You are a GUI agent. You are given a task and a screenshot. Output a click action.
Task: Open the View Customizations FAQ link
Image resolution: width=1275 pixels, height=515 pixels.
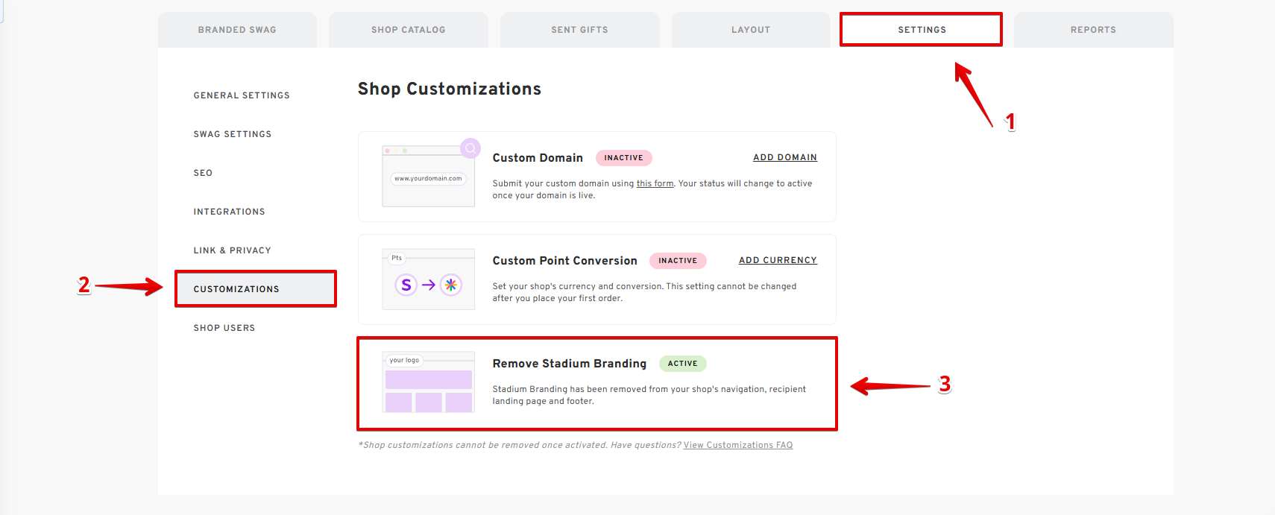tap(738, 445)
